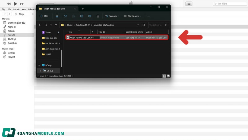The width and height of the screenshot is (248, 140).
Task: Click the Cut icon in Explorer toolbar
Action: point(57,16)
